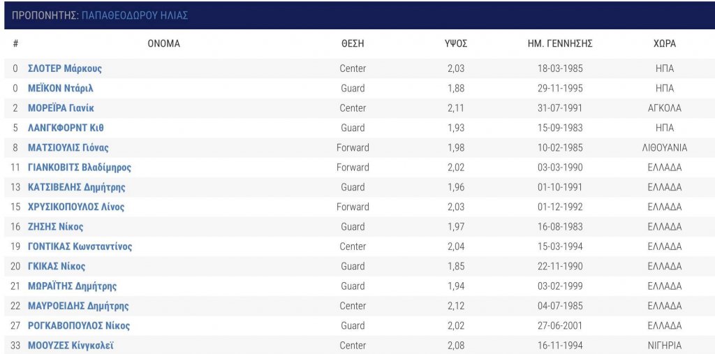Open ΓΙΑΝΚΟΒΙΤΣ Βλαδίμηρος profile
Image resolution: width=715 pixels, height=354 pixels.
(x=80, y=168)
